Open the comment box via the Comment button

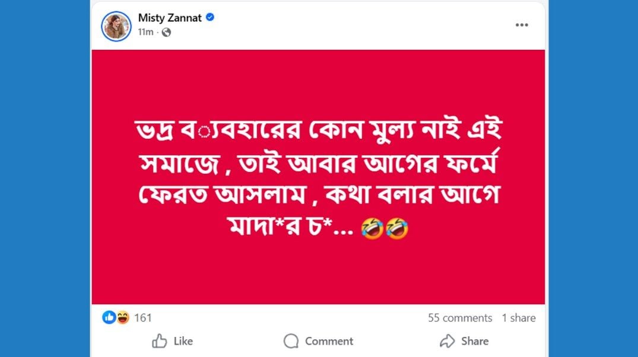[318, 341]
